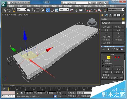
Task: Select the 禁用 preview selection radio button
Action: coord(102,78)
